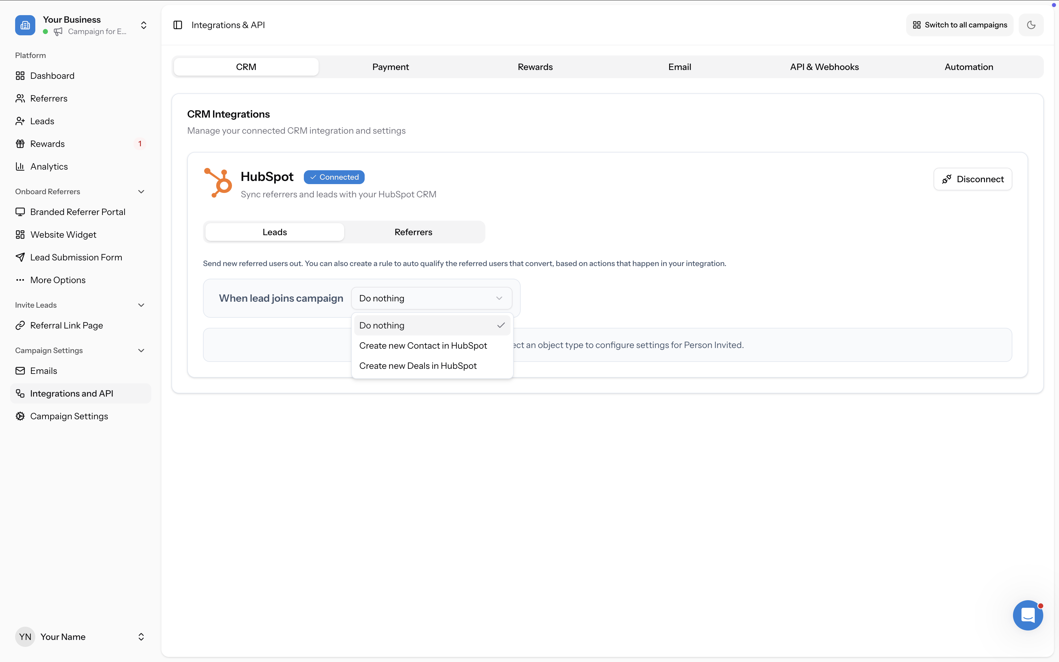1059x662 pixels.
Task: Click the Lead Submission Form paper plane icon
Action: [20, 257]
